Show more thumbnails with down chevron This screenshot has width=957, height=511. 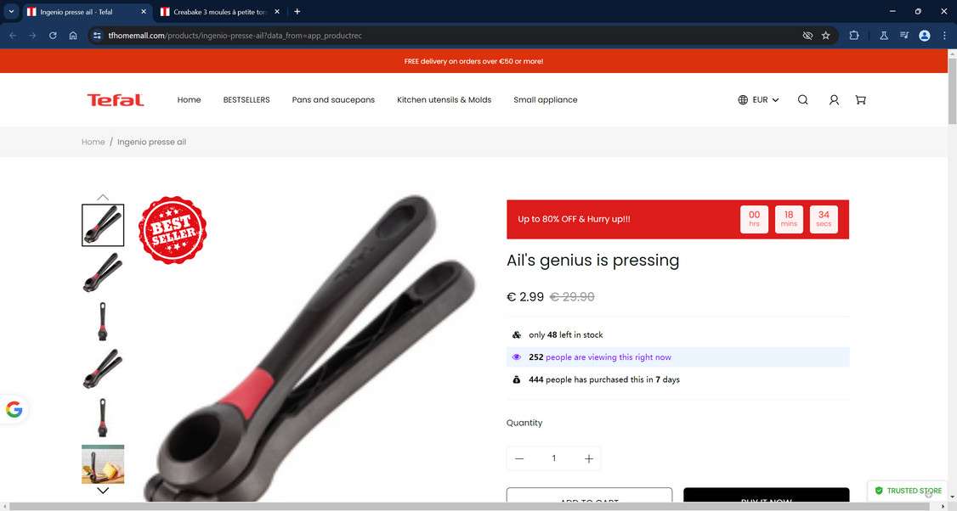tap(103, 491)
